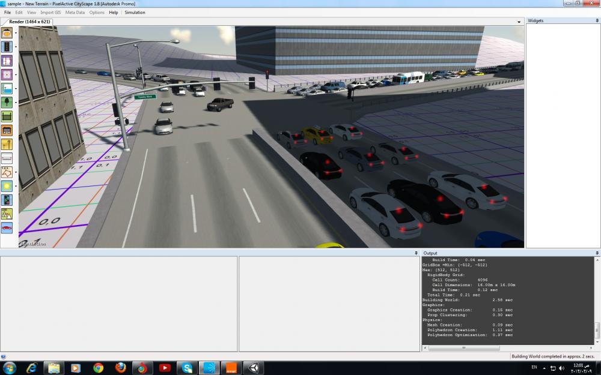Select the sun lighting tool
601x375 pixels.
7,186
